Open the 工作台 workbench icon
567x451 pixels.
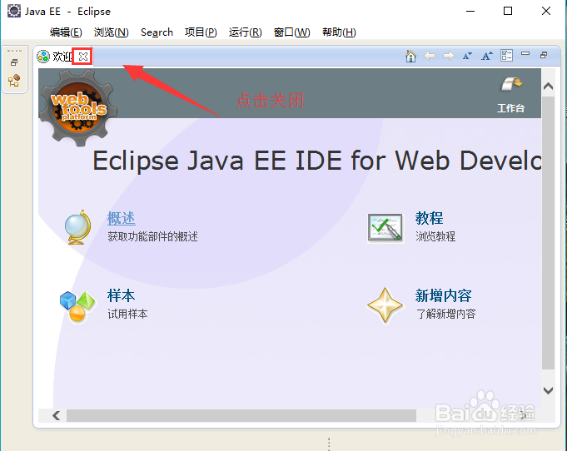(511, 85)
